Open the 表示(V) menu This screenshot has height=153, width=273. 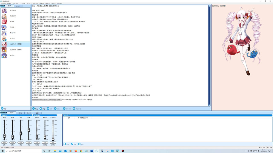tap(47, 3)
